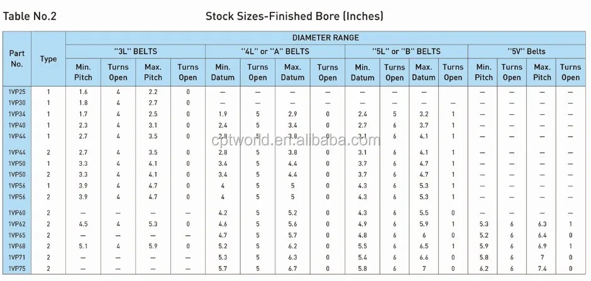Click the Type column header
Image resolution: width=591 pixels, height=281 pixels.
click(x=48, y=59)
